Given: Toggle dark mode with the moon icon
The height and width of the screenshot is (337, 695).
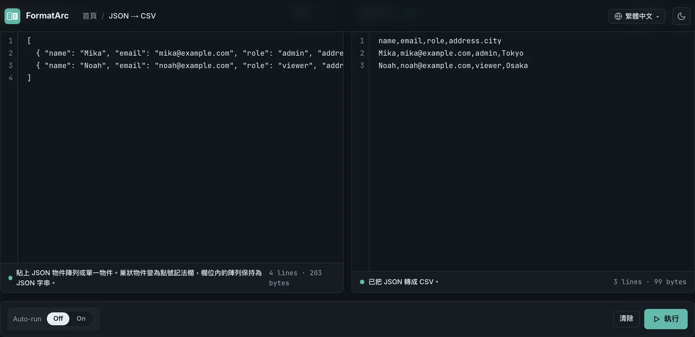Looking at the screenshot, I should (x=681, y=16).
